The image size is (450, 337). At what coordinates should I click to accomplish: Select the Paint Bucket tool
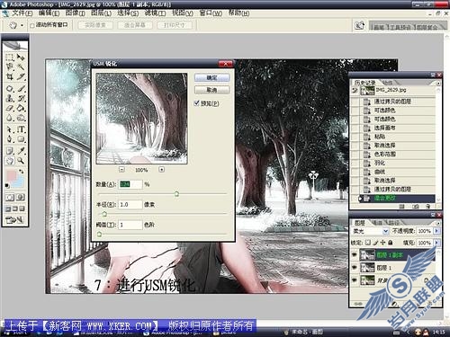pyautogui.click(x=21, y=108)
